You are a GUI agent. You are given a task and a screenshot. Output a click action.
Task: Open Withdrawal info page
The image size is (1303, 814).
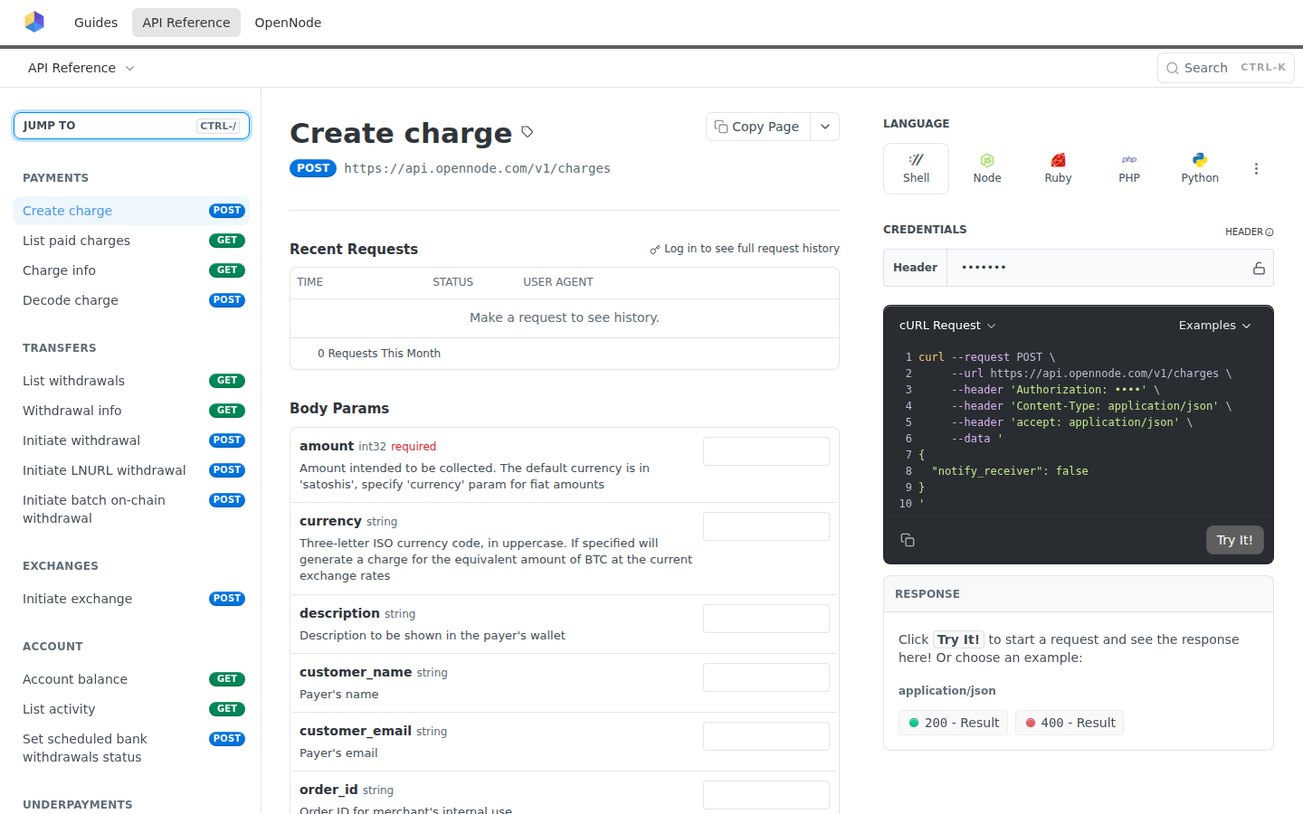pyautogui.click(x=131, y=411)
